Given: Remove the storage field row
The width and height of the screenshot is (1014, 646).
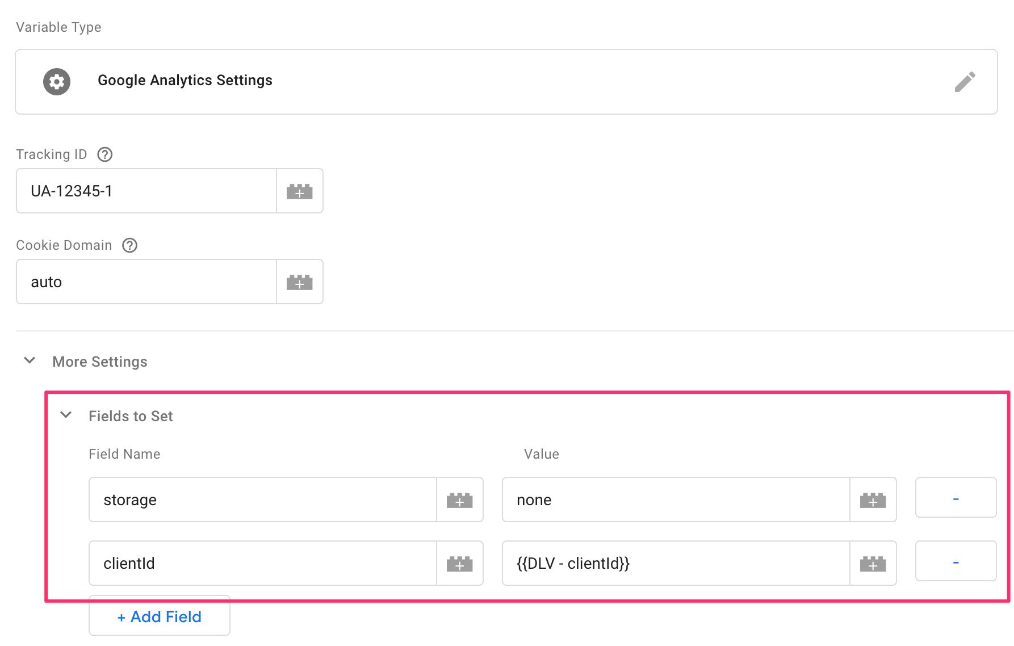Looking at the screenshot, I should point(956,498).
